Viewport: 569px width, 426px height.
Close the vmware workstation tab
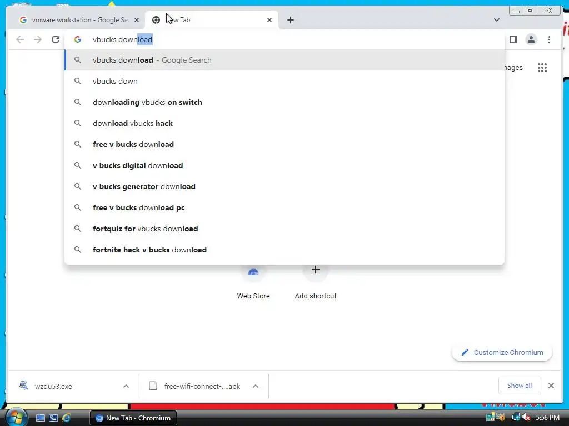point(137,20)
